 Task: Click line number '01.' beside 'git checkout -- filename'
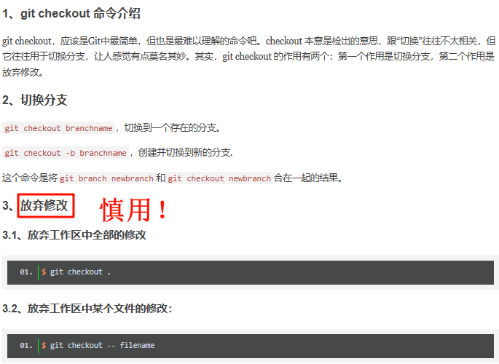[26, 346]
